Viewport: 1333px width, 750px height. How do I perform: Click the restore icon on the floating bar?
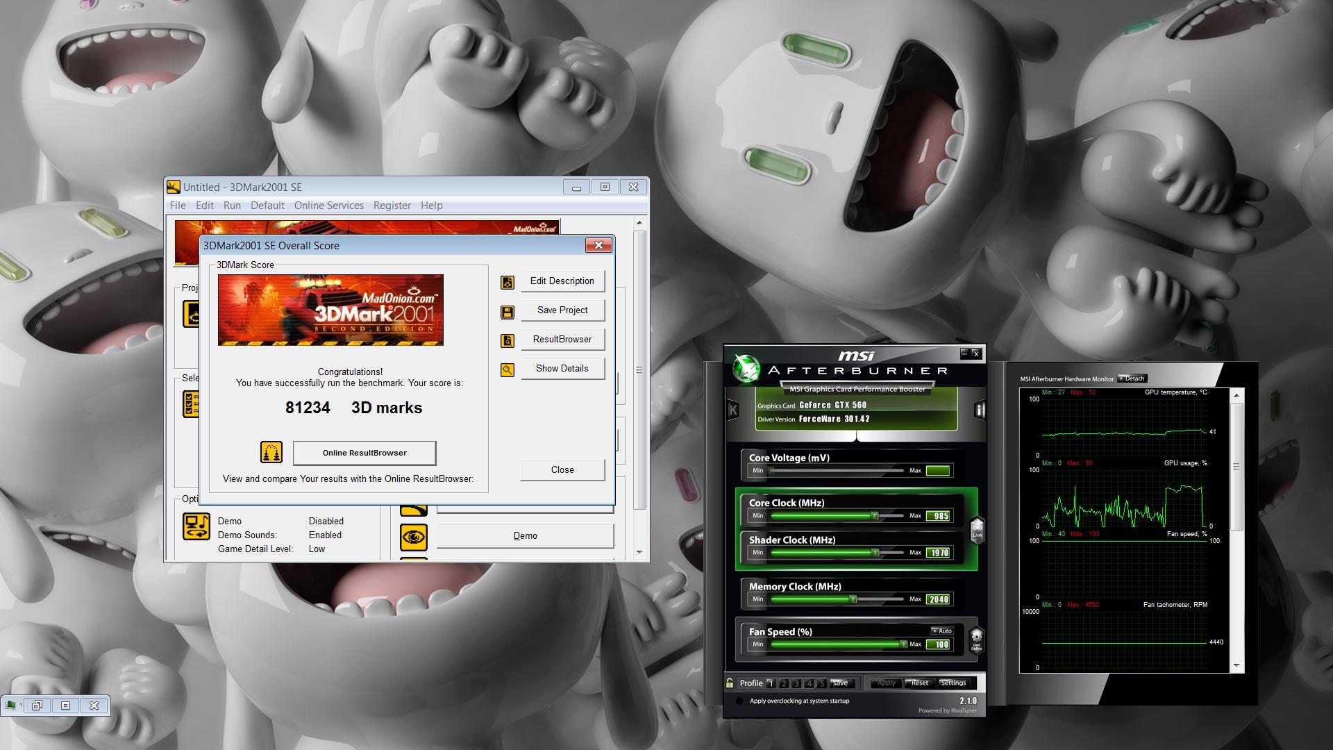click(37, 706)
